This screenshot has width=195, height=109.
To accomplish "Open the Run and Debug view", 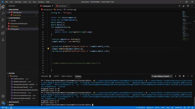I will click(3, 26).
